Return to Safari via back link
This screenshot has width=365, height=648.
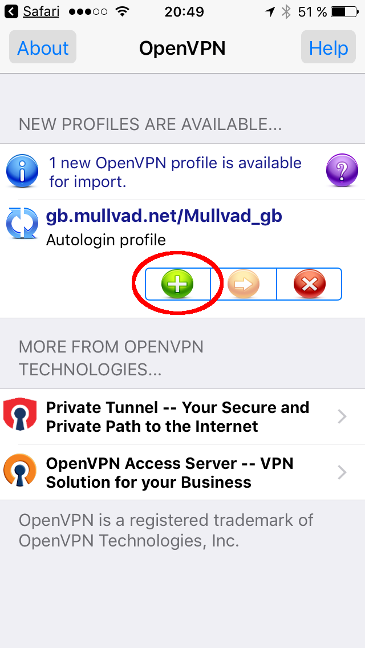tap(32, 12)
